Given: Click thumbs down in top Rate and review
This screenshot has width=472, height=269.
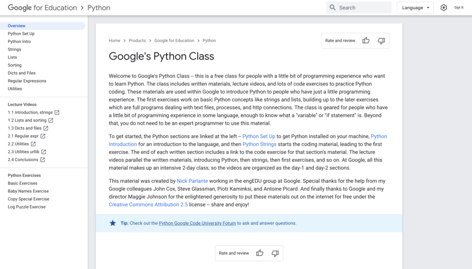Looking at the screenshot, I should [381, 41].
